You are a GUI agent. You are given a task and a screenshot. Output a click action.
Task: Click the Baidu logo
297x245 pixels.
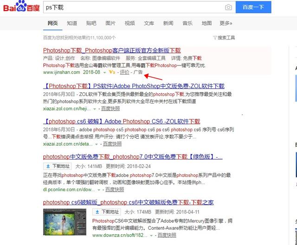click(x=21, y=6)
